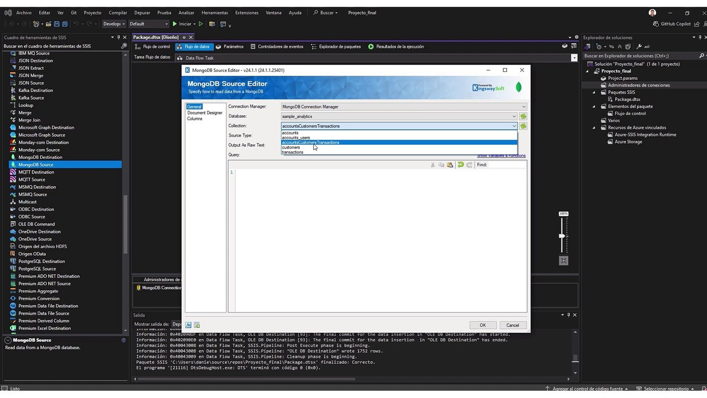
Task: Collapse the Proyecto_final tree node
Action: 588,71
